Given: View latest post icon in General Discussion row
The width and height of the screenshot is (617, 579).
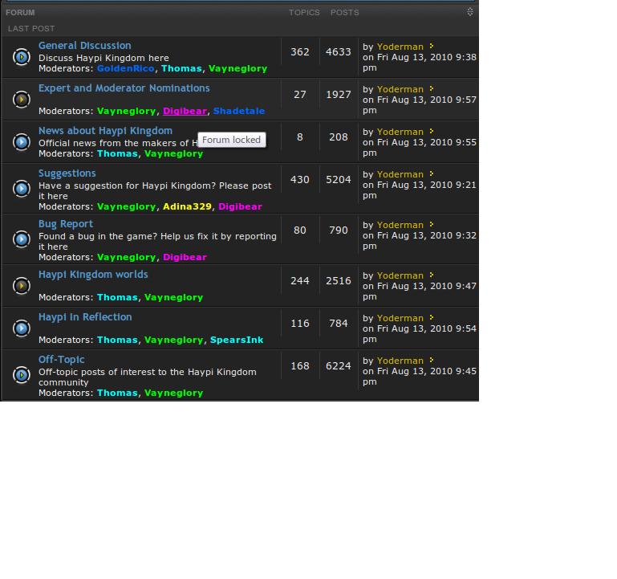Looking at the screenshot, I should tap(432, 46).
